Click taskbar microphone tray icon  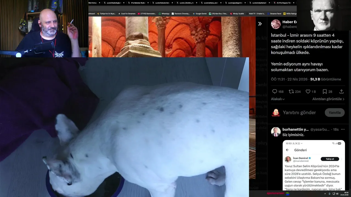click(330, 194)
